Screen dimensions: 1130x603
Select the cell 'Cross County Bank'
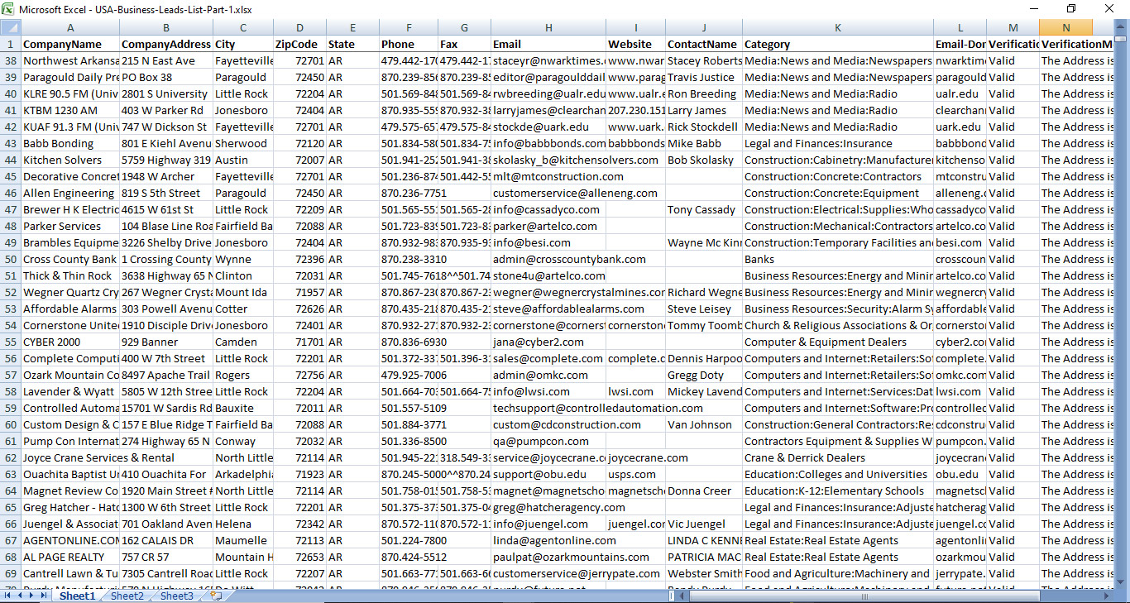click(x=70, y=259)
